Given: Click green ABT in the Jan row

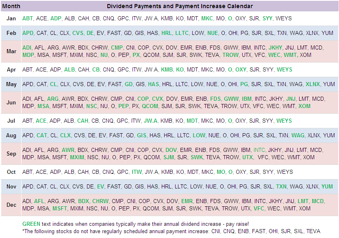Looking at the screenshot, I should tap(28, 18).
